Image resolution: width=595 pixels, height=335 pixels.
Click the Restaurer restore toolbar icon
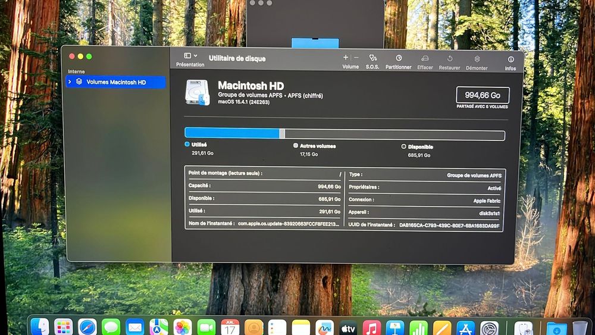[x=449, y=59]
